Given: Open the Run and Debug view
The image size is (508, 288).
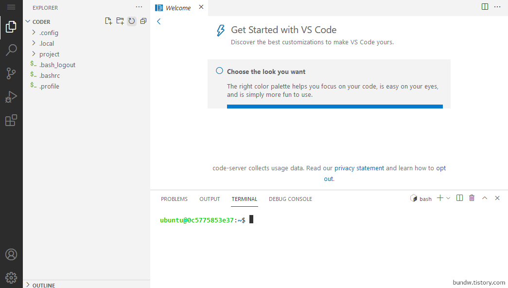Looking at the screenshot, I should (x=11, y=97).
